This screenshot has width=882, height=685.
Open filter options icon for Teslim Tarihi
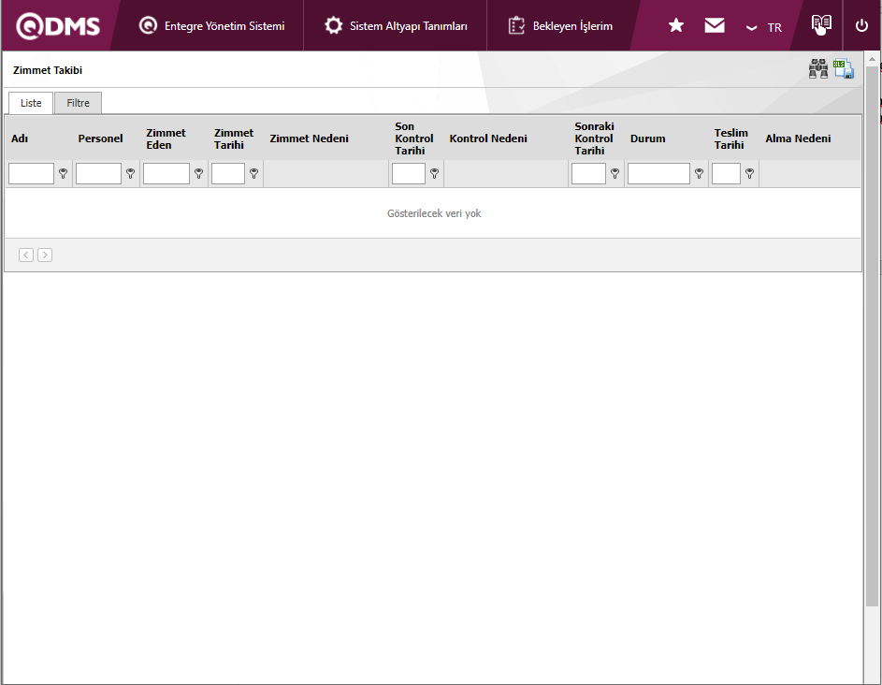(x=749, y=174)
